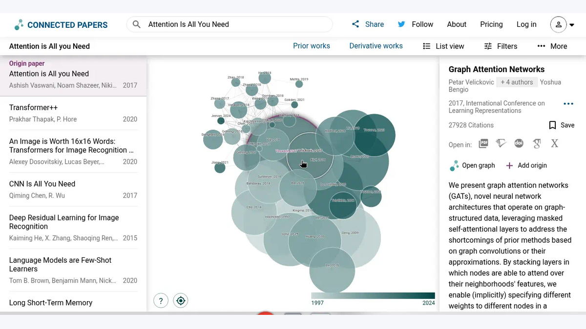Click the Zhang, 2017 graph node
The width and height of the screenshot is (586, 329).
[220, 103]
